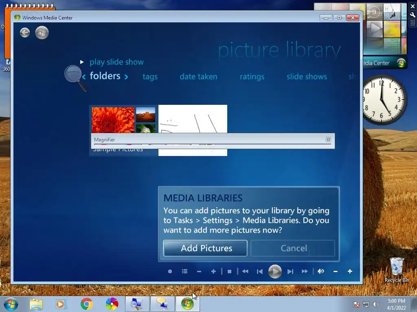Switch to the tags view

[150, 77]
